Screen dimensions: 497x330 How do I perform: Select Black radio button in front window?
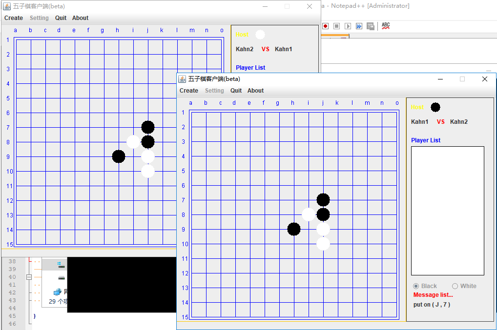pos(416,286)
